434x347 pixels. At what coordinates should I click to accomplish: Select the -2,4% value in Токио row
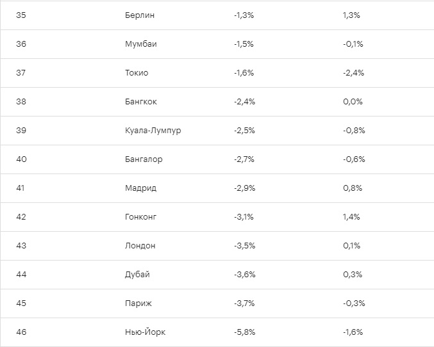tap(353, 73)
